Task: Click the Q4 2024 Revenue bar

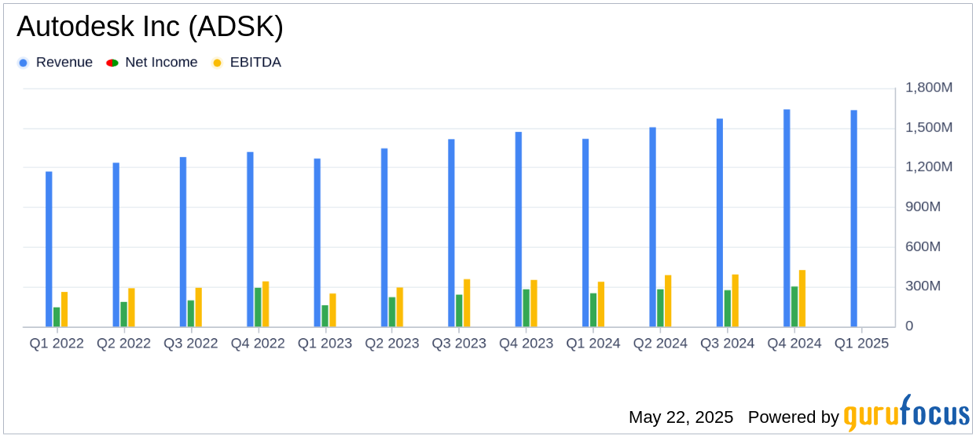Action: [787, 218]
